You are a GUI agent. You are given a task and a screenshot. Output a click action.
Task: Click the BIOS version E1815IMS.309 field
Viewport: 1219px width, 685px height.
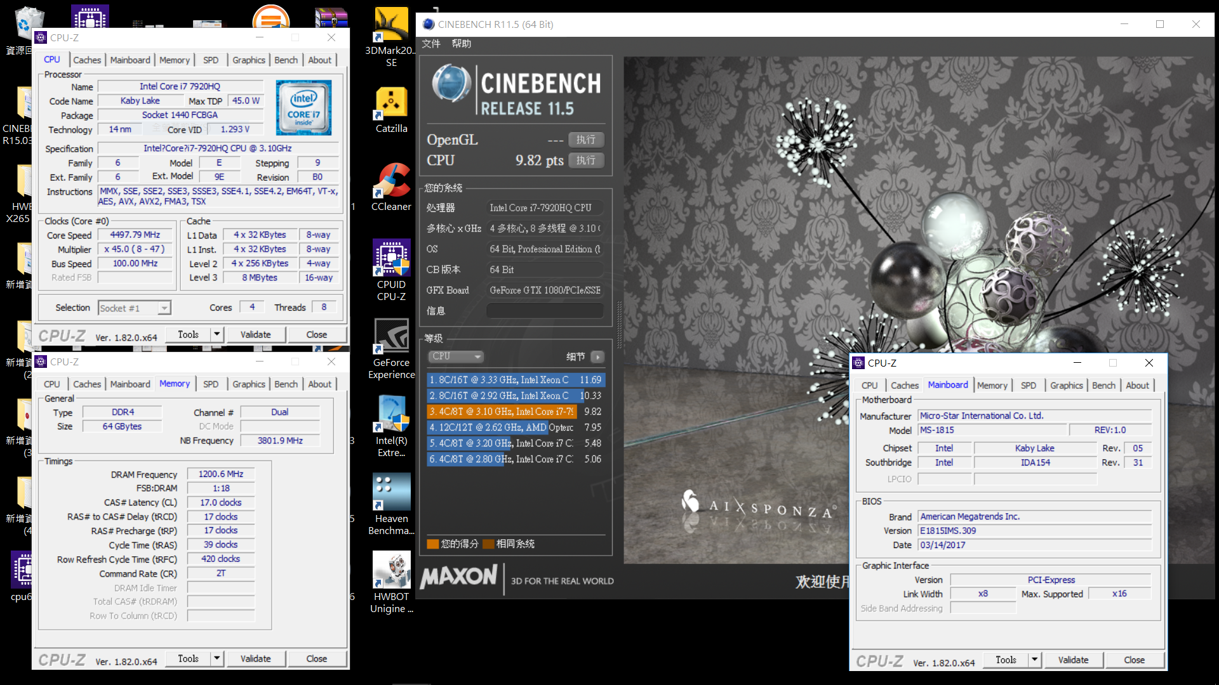(1035, 531)
